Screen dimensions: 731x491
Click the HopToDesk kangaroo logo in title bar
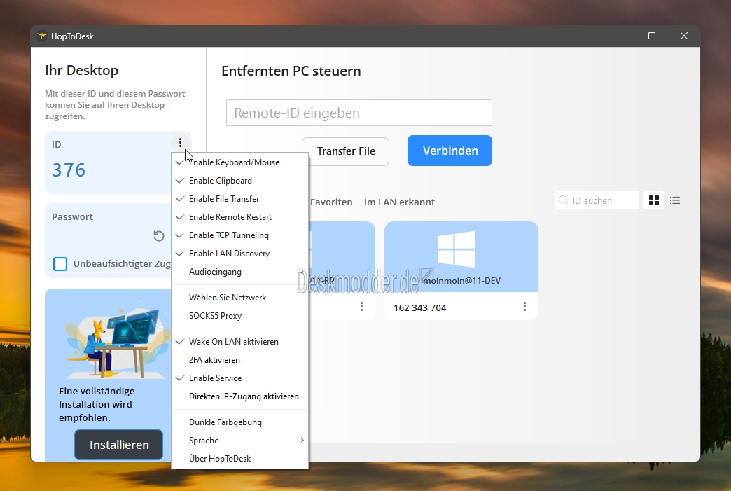[42, 36]
